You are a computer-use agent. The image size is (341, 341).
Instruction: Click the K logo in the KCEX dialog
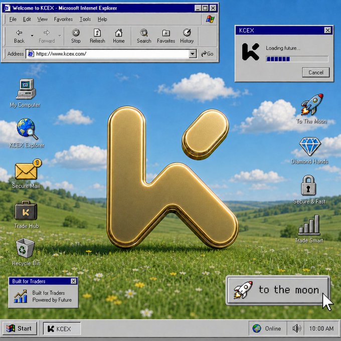(251, 52)
